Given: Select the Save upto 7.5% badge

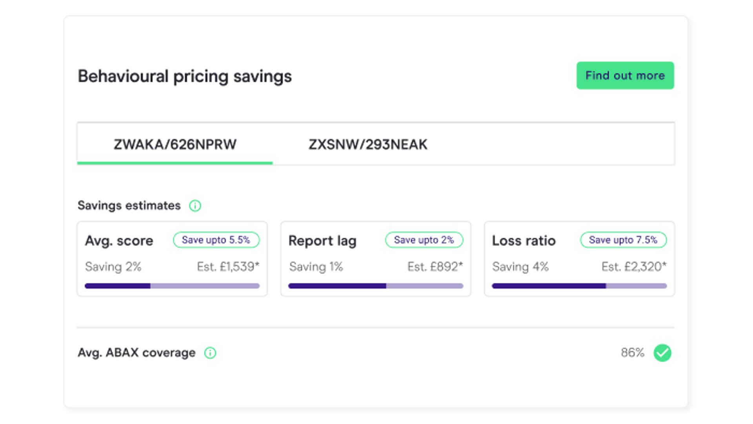Looking at the screenshot, I should pos(623,240).
